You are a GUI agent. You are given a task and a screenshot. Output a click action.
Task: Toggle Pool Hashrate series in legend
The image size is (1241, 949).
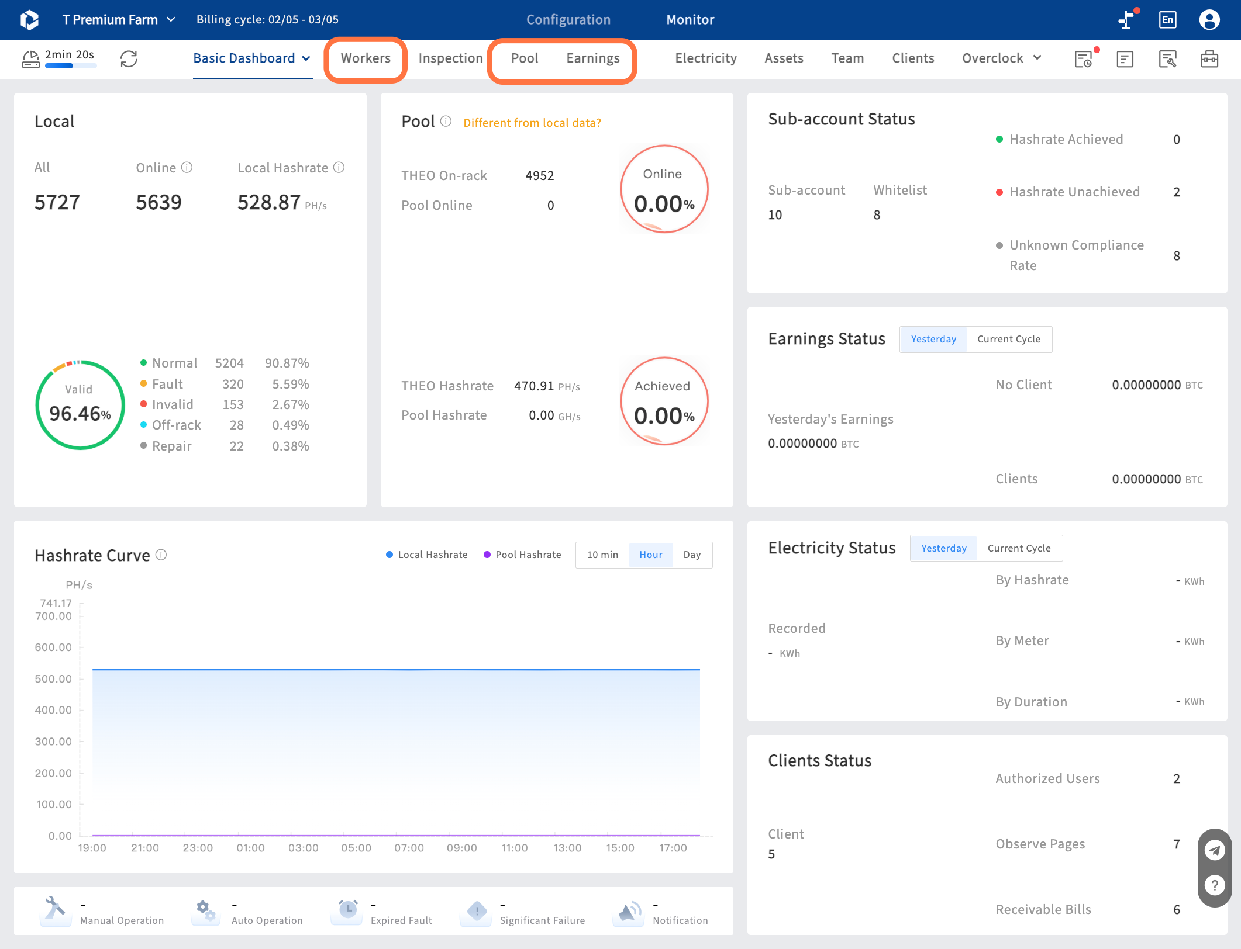pos(522,555)
